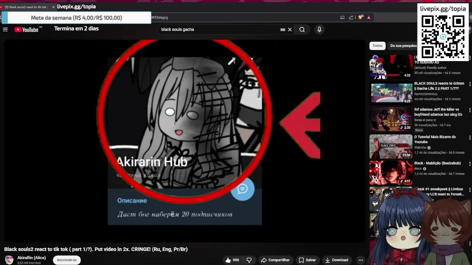The image size is (472, 265).
Task: Open Benja el pana yt channel link
Action: [x=425, y=120]
